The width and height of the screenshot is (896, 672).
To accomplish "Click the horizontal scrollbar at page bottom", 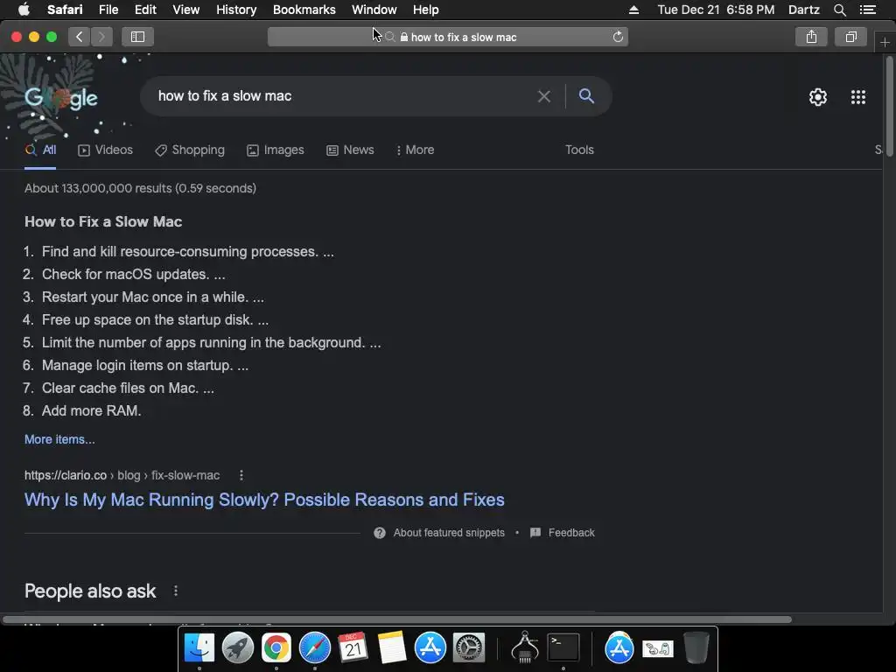I will pyautogui.click(x=397, y=619).
